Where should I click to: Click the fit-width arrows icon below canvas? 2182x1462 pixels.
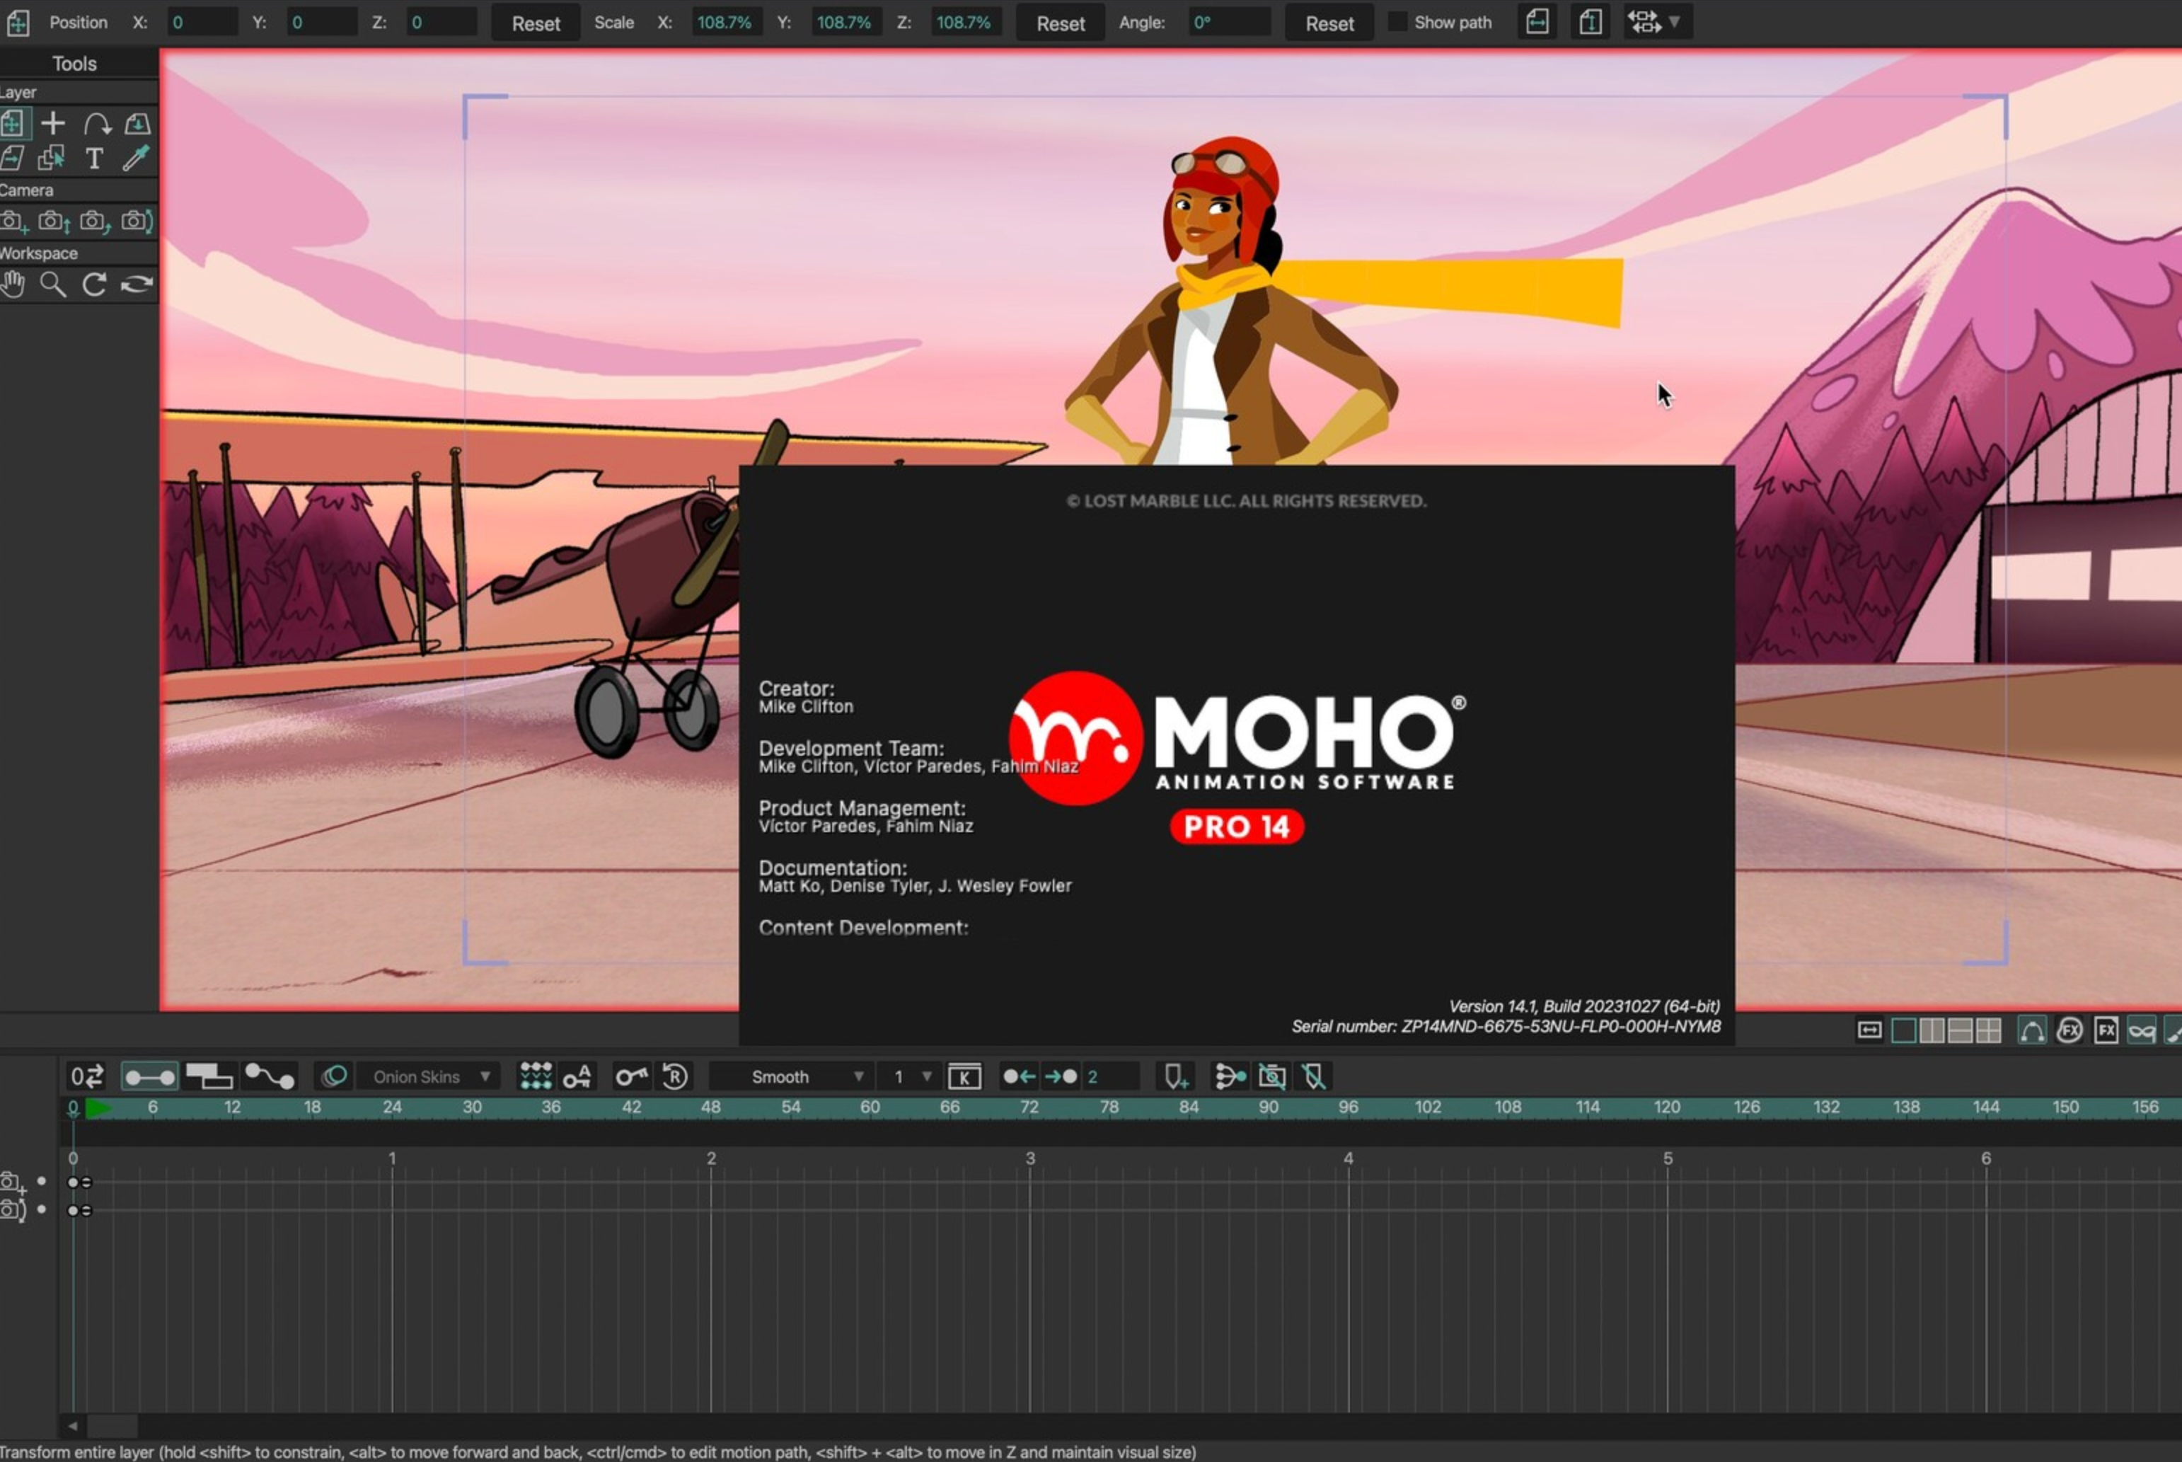pyautogui.click(x=1869, y=1030)
